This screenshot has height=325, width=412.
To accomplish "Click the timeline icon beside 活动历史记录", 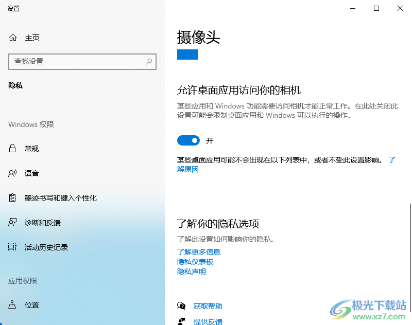I will tap(12, 247).
